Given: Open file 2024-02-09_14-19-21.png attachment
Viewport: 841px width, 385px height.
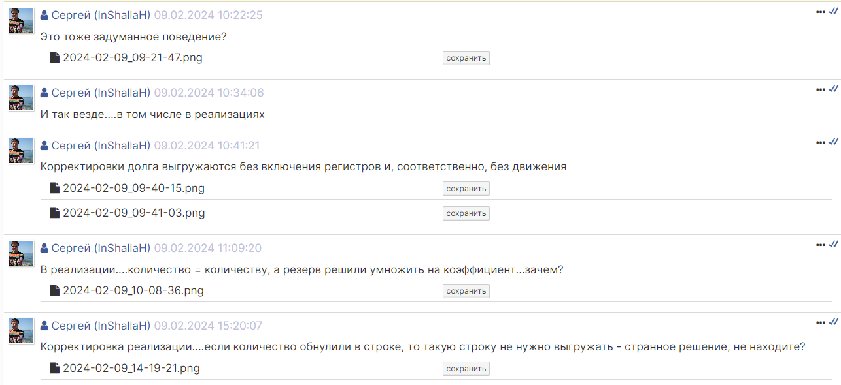Looking at the screenshot, I should pos(131,368).
